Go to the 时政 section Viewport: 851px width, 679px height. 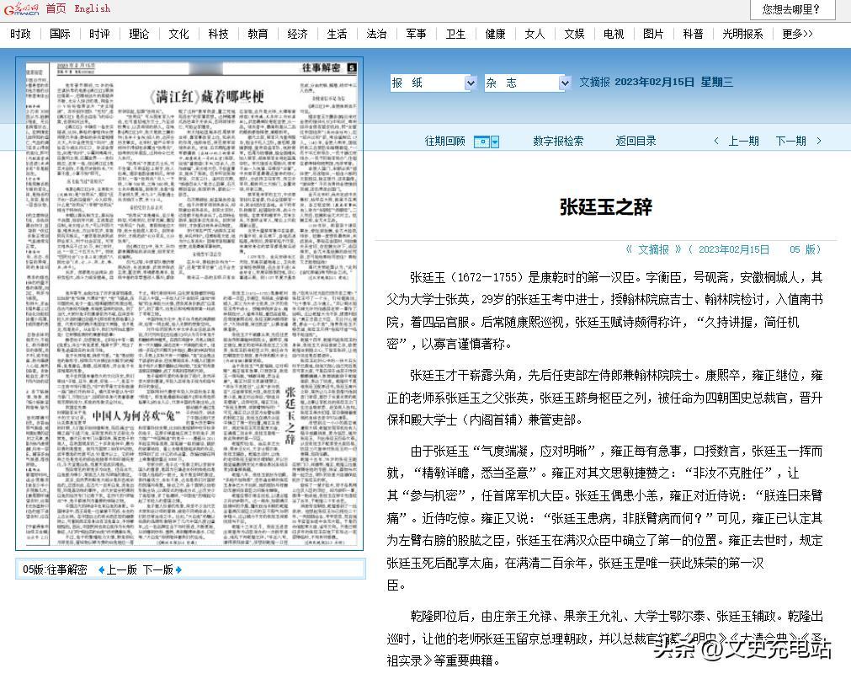(20, 34)
